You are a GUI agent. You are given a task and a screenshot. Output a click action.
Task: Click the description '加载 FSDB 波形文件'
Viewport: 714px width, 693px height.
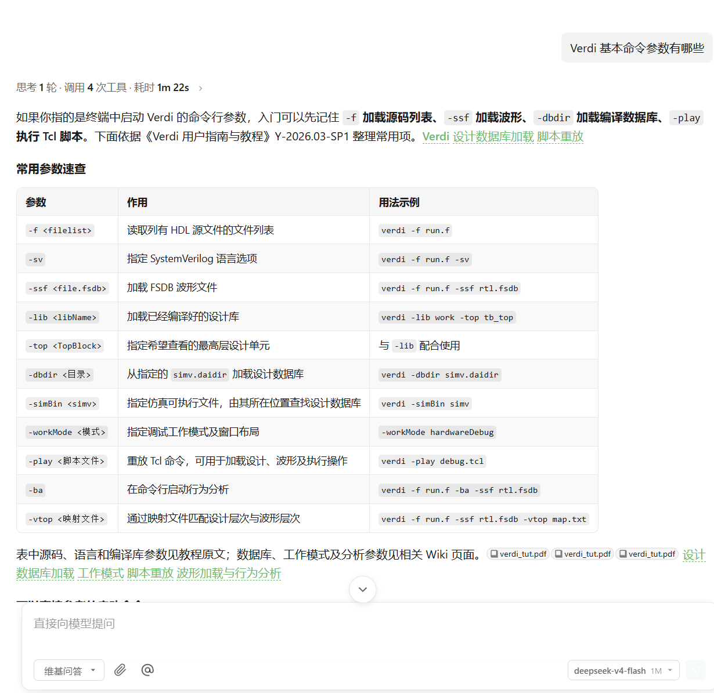click(172, 288)
